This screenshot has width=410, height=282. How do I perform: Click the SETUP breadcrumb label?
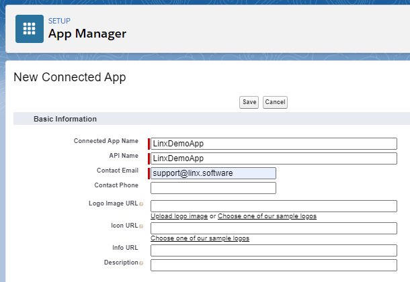point(59,21)
